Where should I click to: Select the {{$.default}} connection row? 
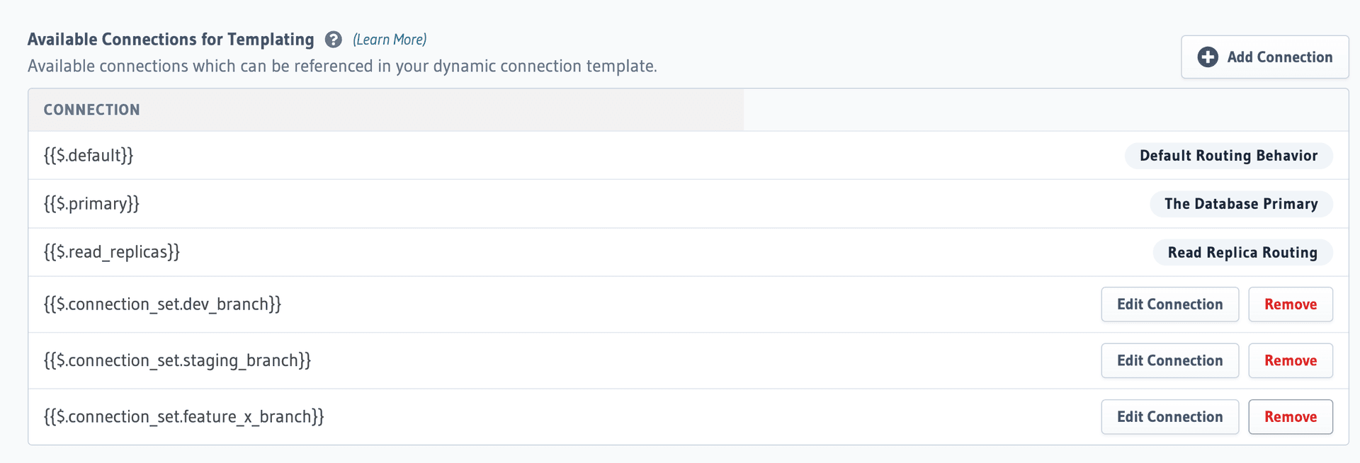pyautogui.click(x=89, y=156)
